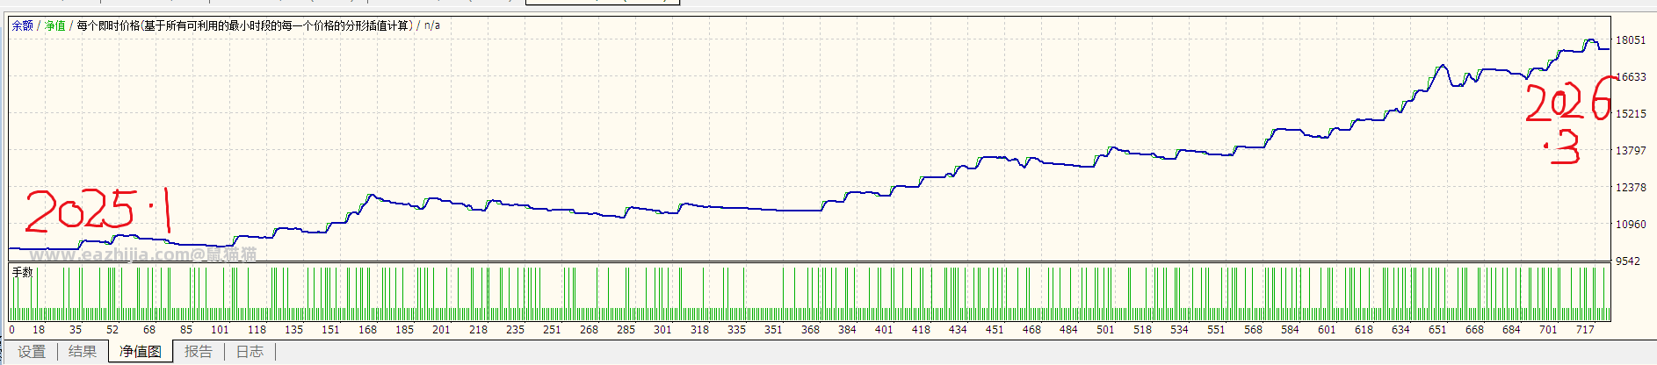1657x365 pixels.
Task: Click the 每个即时价格 model description text
Action: [245, 25]
